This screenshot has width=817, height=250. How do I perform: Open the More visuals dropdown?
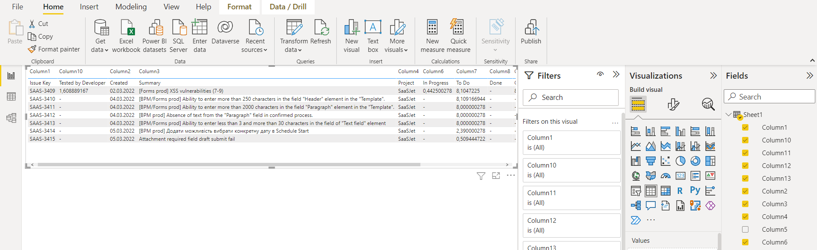point(396,36)
